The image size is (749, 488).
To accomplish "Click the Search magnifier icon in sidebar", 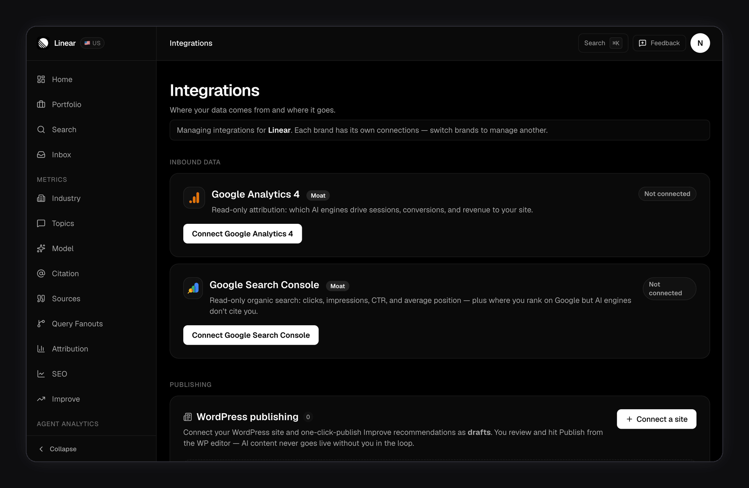I will click(x=41, y=130).
